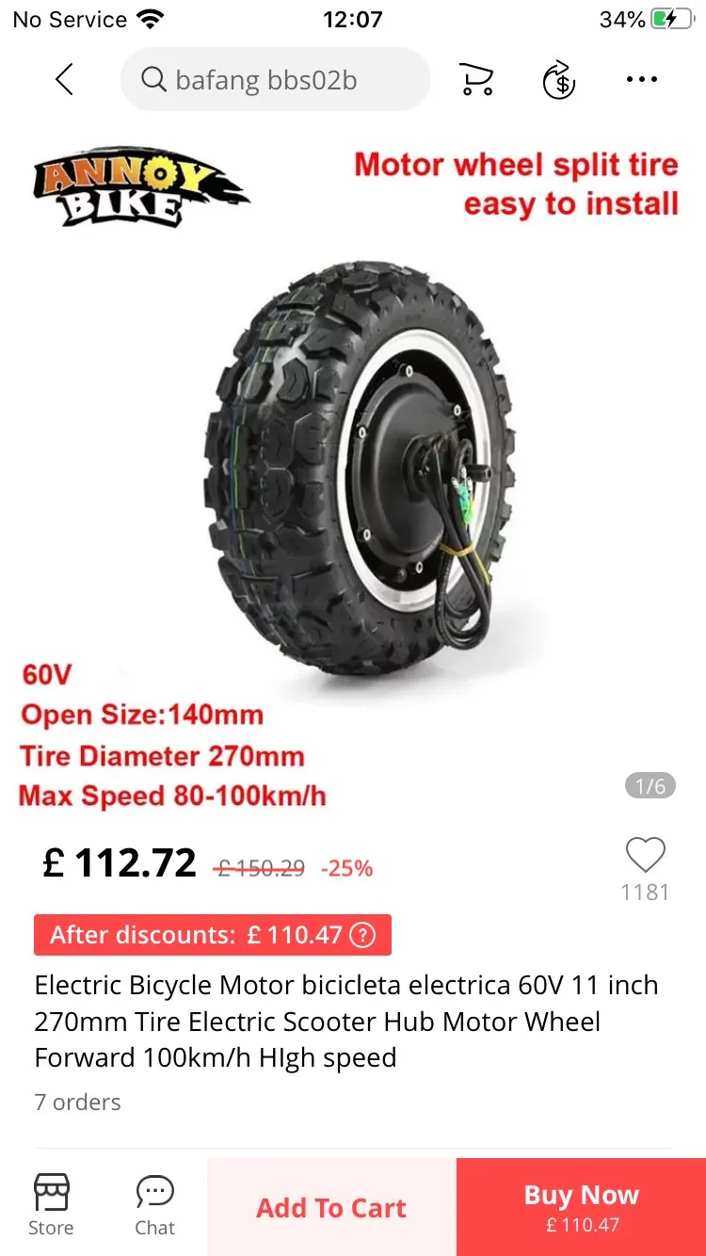Add item to wishlist with heart icon
This screenshot has height=1256, width=706.
[646, 855]
